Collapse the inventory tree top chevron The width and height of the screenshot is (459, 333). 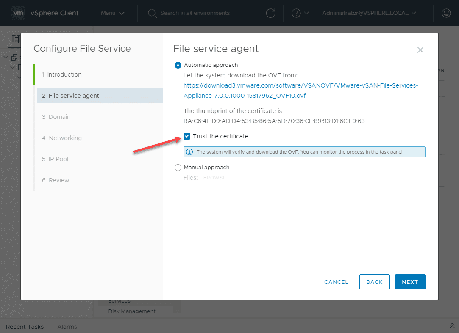click(6, 57)
